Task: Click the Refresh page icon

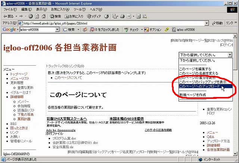Action: point(37,16)
